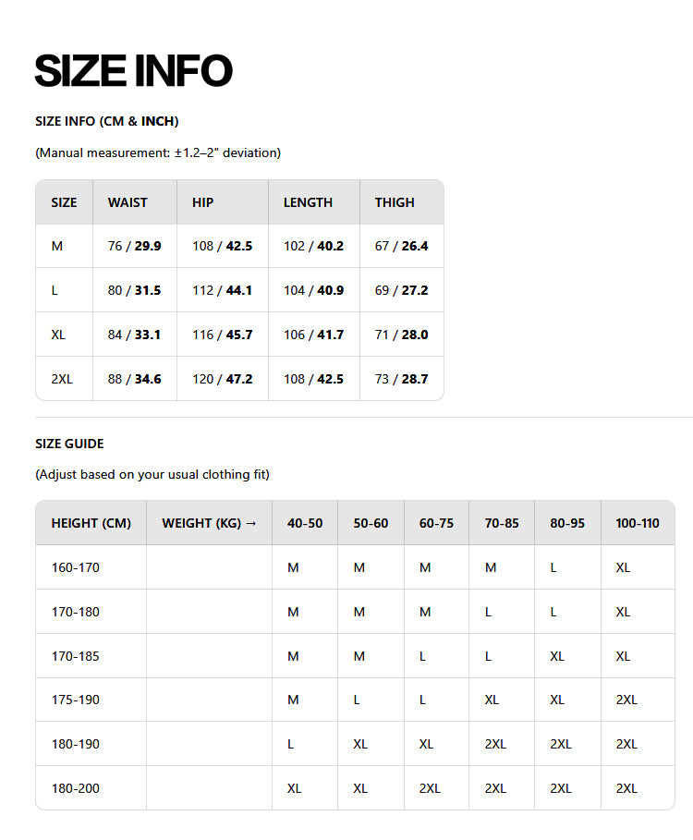Screen dimensions: 693x840
Task: Click the SIZE GUIDE heading
Action: [x=69, y=444]
